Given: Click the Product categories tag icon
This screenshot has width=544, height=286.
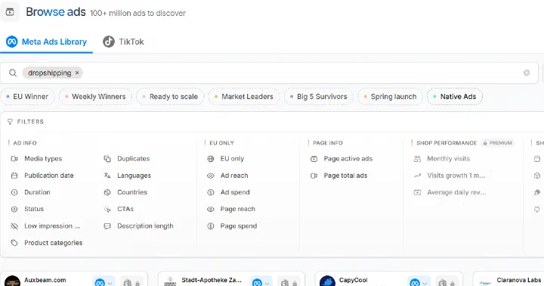Looking at the screenshot, I should click(14, 243).
